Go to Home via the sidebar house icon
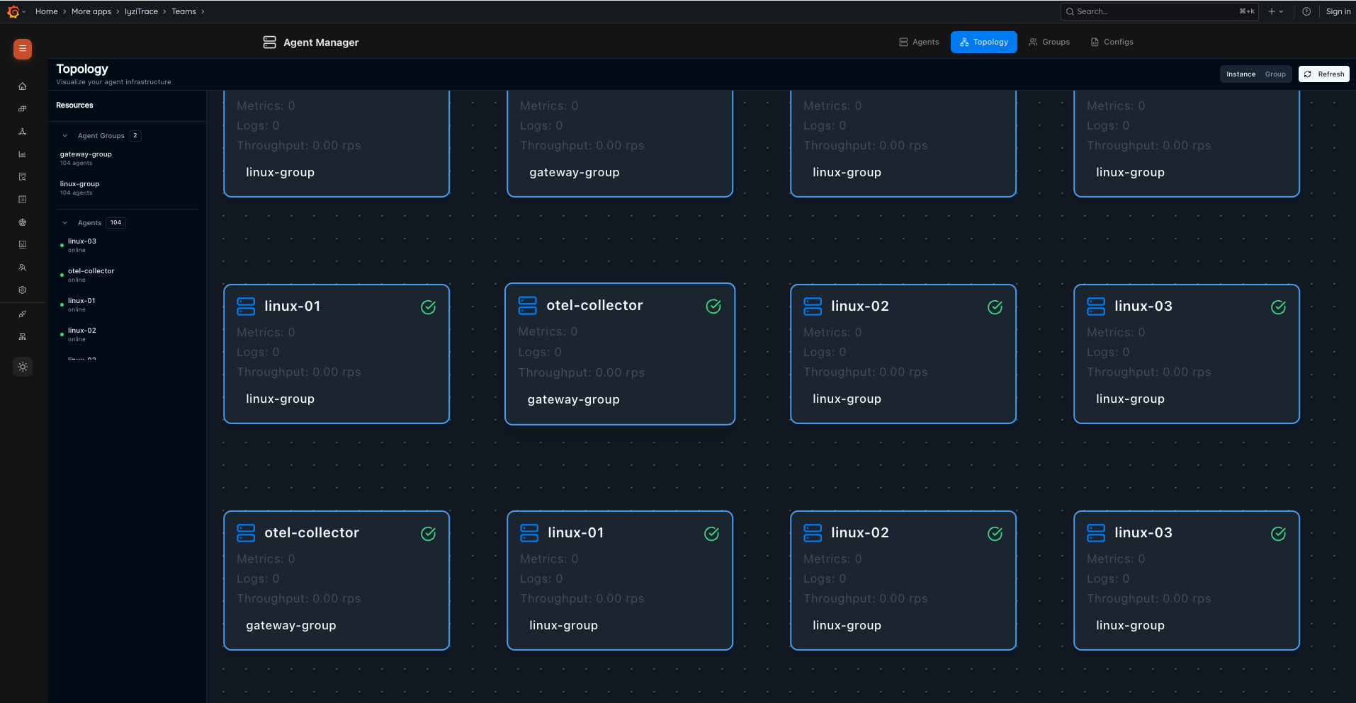The width and height of the screenshot is (1356, 703). [x=23, y=86]
